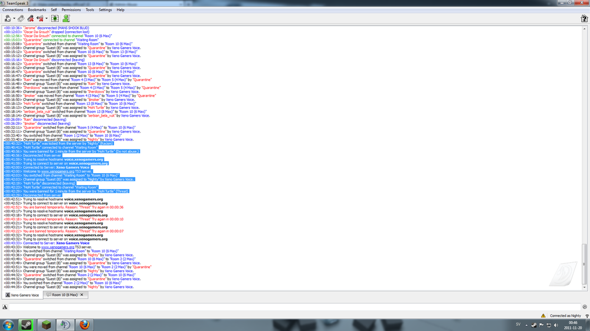Open the www.xenogamers.org link at 00:42:00

coord(58,171)
